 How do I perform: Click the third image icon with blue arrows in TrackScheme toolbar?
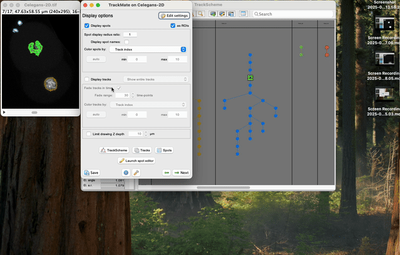[231, 14]
